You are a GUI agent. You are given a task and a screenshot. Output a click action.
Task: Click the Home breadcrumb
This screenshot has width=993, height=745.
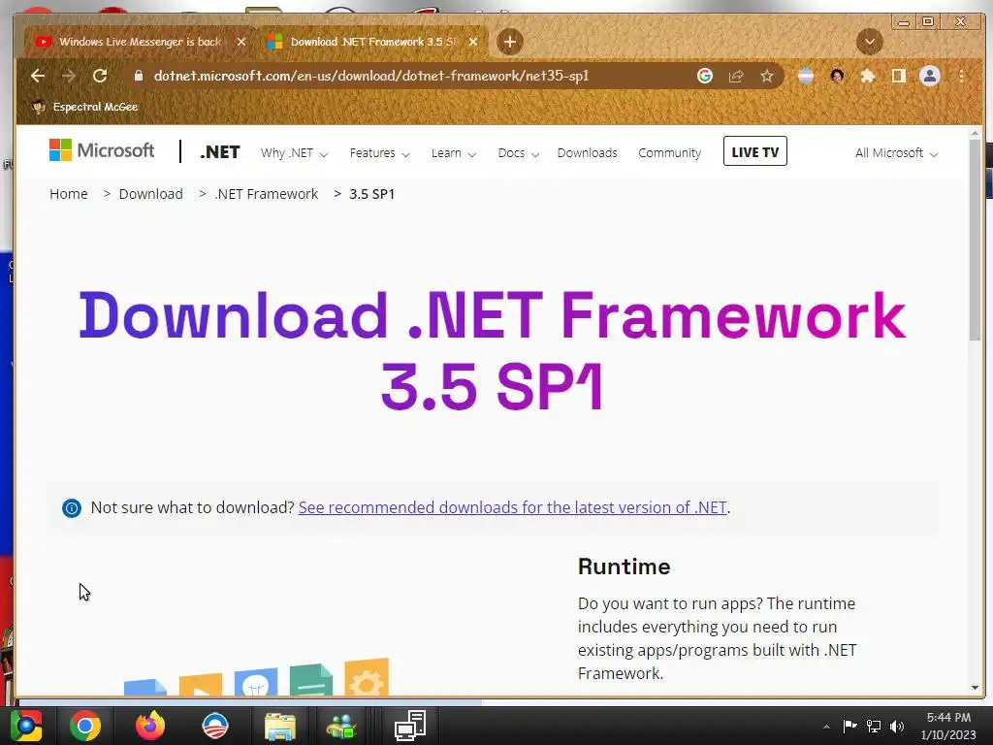[x=69, y=194]
